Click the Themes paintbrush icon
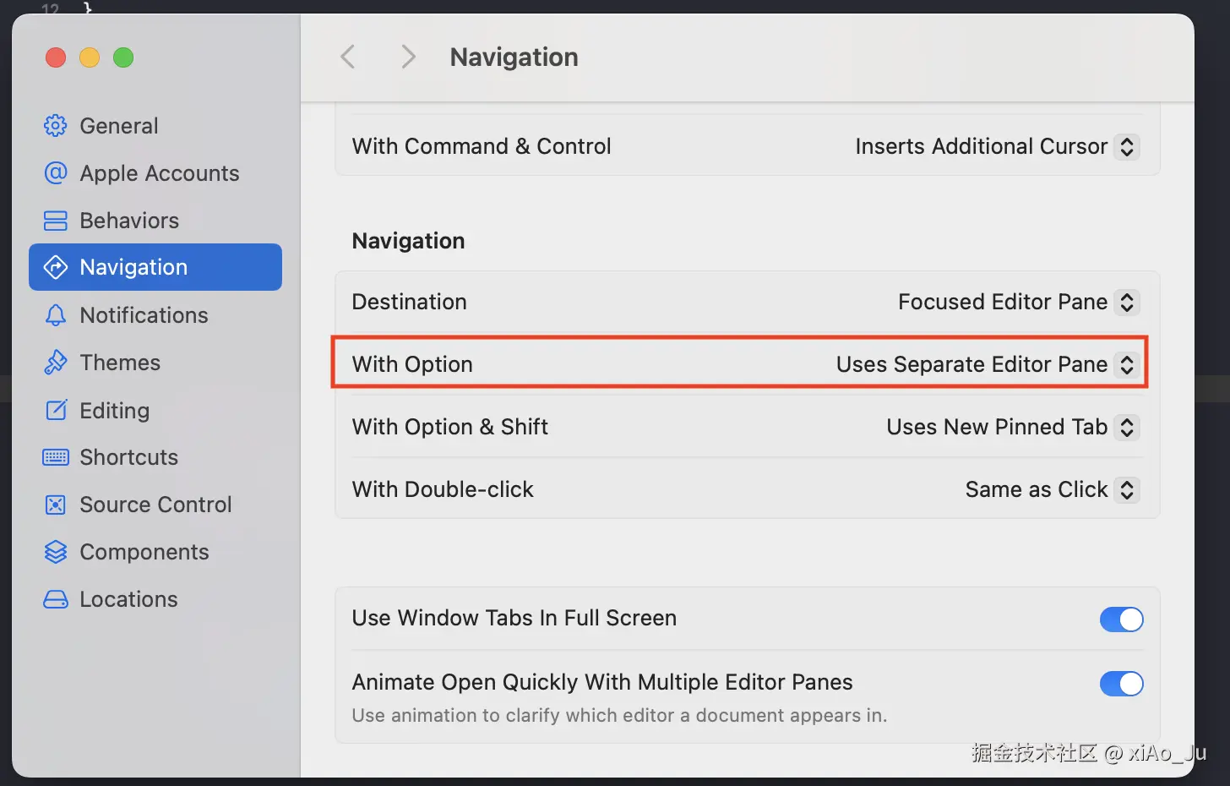Image resolution: width=1230 pixels, height=786 pixels. (x=56, y=363)
